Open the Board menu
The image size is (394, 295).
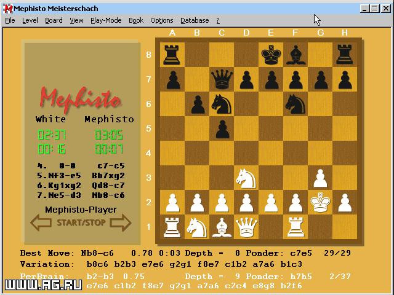(x=54, y=20)
